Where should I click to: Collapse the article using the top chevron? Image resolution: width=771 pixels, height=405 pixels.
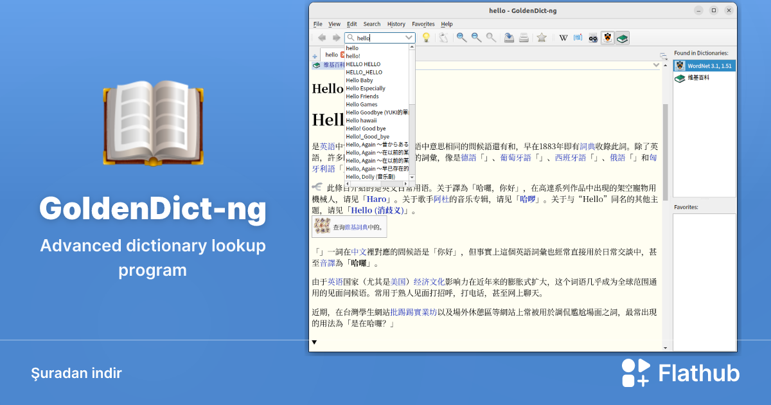656,65
